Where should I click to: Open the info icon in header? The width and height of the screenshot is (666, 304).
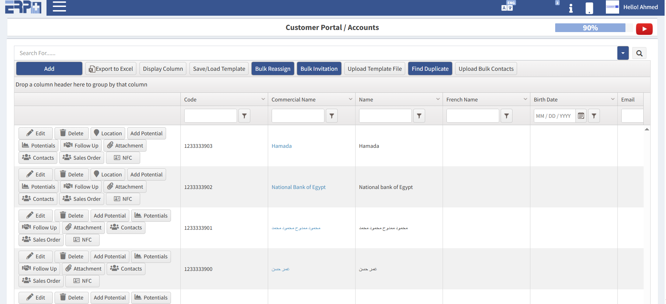[571, 8]
